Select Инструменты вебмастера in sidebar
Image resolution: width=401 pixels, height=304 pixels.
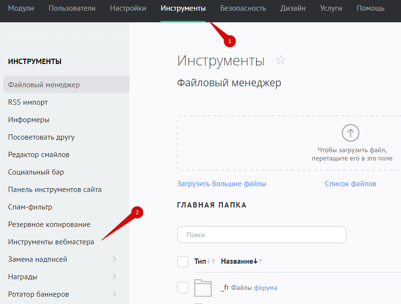click(x=51, y=242)
